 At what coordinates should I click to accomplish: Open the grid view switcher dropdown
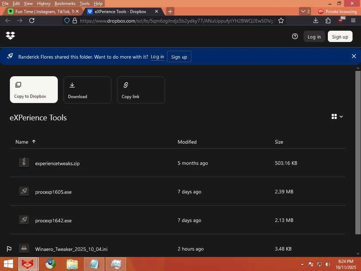tap(337, 116)
